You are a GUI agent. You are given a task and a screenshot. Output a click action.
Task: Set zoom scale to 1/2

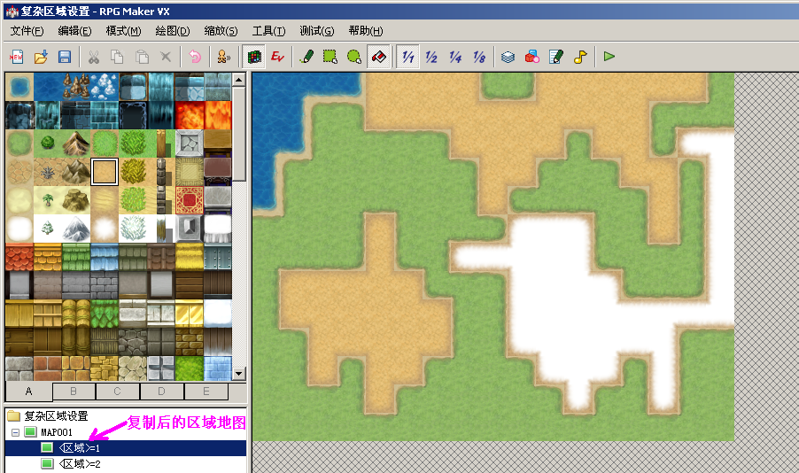coord(431,57)
